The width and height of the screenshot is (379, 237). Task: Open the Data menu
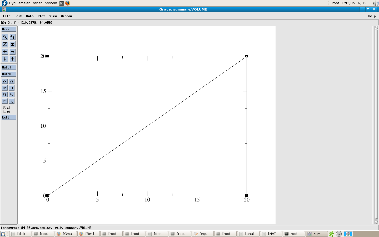tap(30, 16)
